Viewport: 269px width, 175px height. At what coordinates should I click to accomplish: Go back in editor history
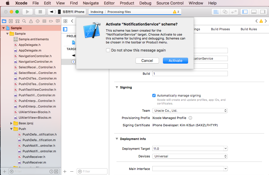[x=72, y=21]
